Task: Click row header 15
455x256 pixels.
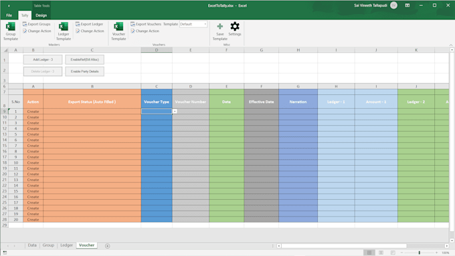Action: (x=5, y=146)
